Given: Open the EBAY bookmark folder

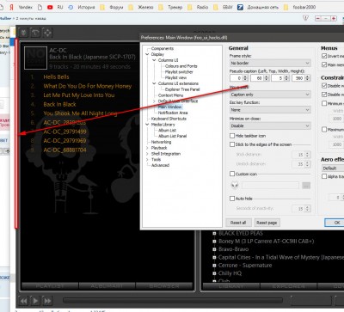Looking at the screenshot, I should [216, 8].
